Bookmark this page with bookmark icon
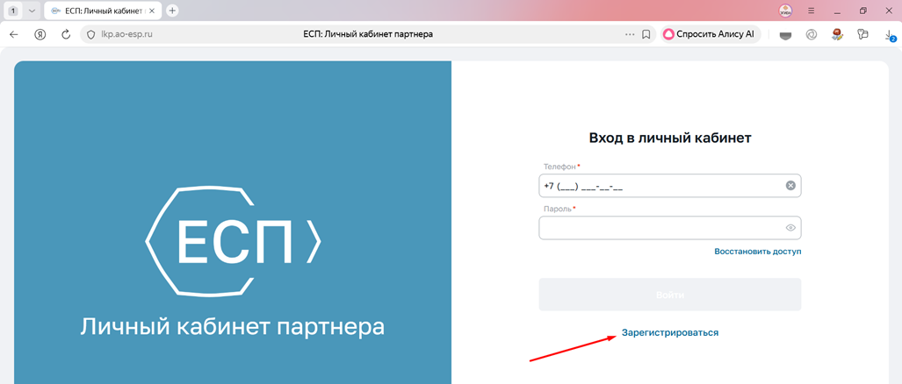The height and width of the screenshot is (384, 902). (x=646, y=34)
